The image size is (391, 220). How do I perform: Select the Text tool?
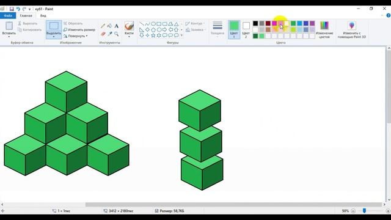(117, 26)
